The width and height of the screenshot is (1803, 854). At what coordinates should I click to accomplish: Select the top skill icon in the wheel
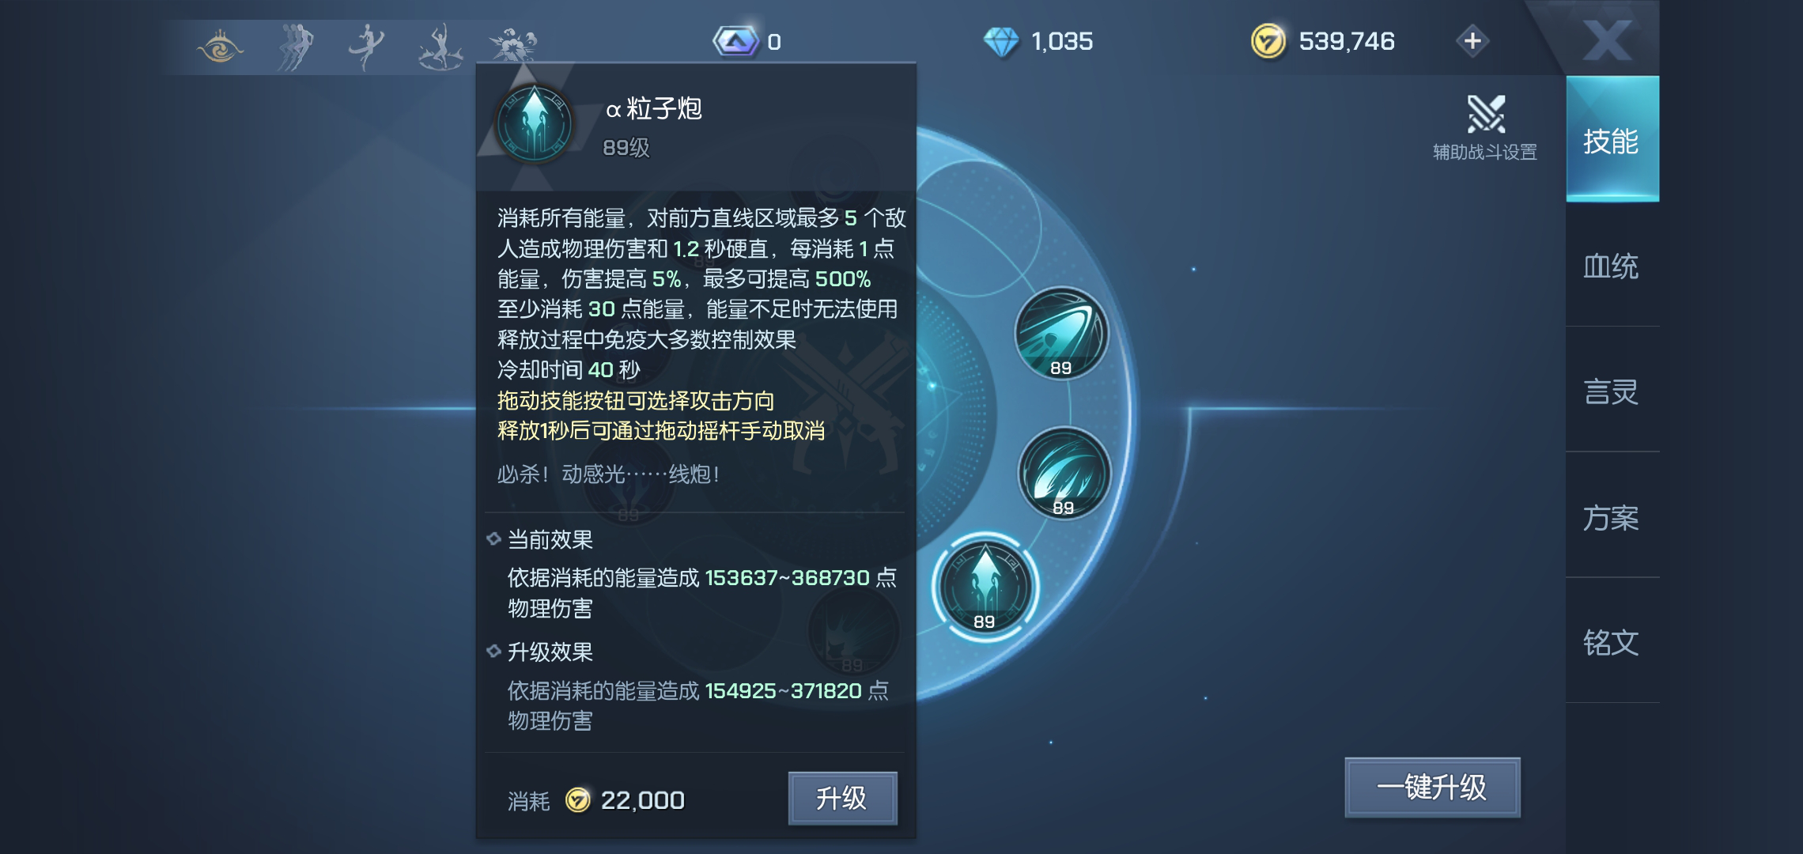point(1061,333)
